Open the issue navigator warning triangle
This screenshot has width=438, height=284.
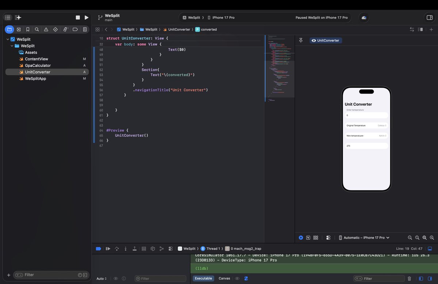46,29
